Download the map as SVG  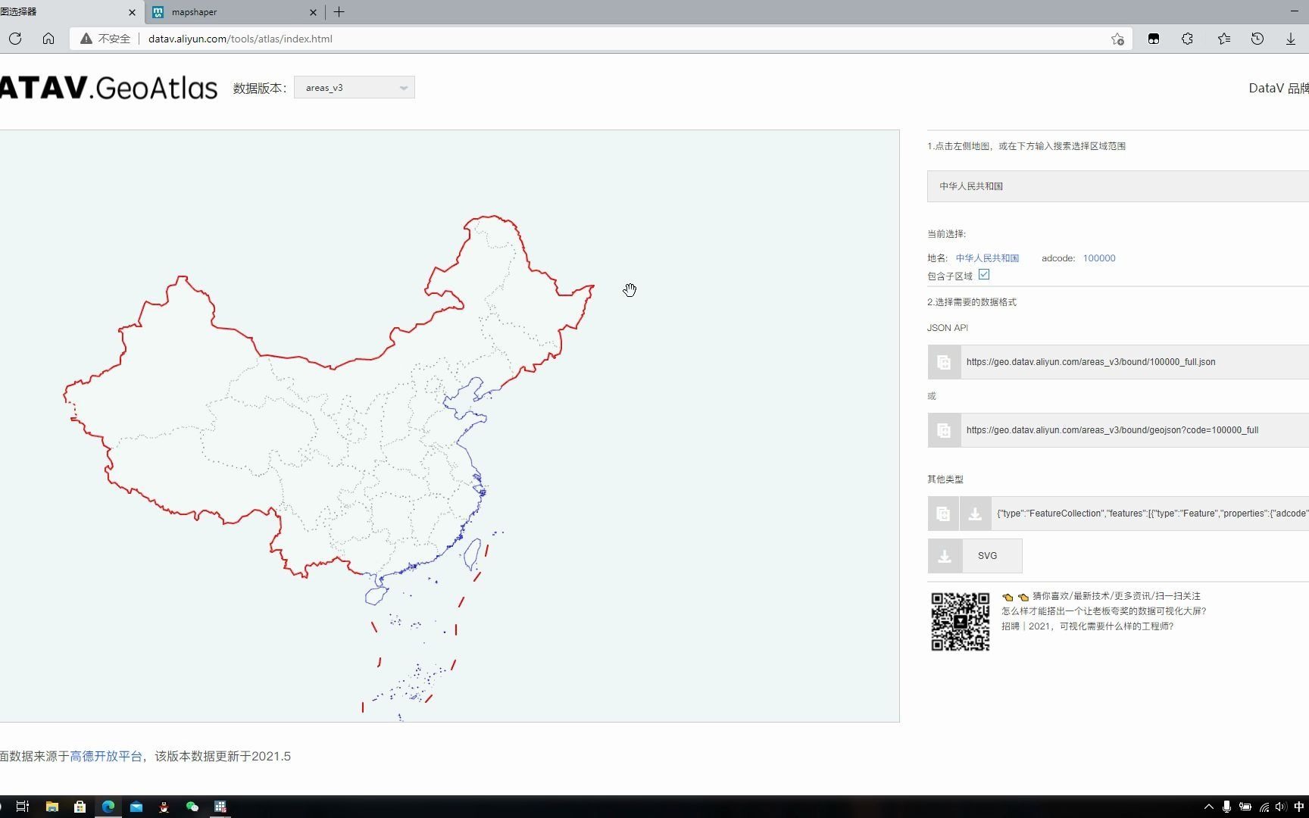(x=975, y=555)
